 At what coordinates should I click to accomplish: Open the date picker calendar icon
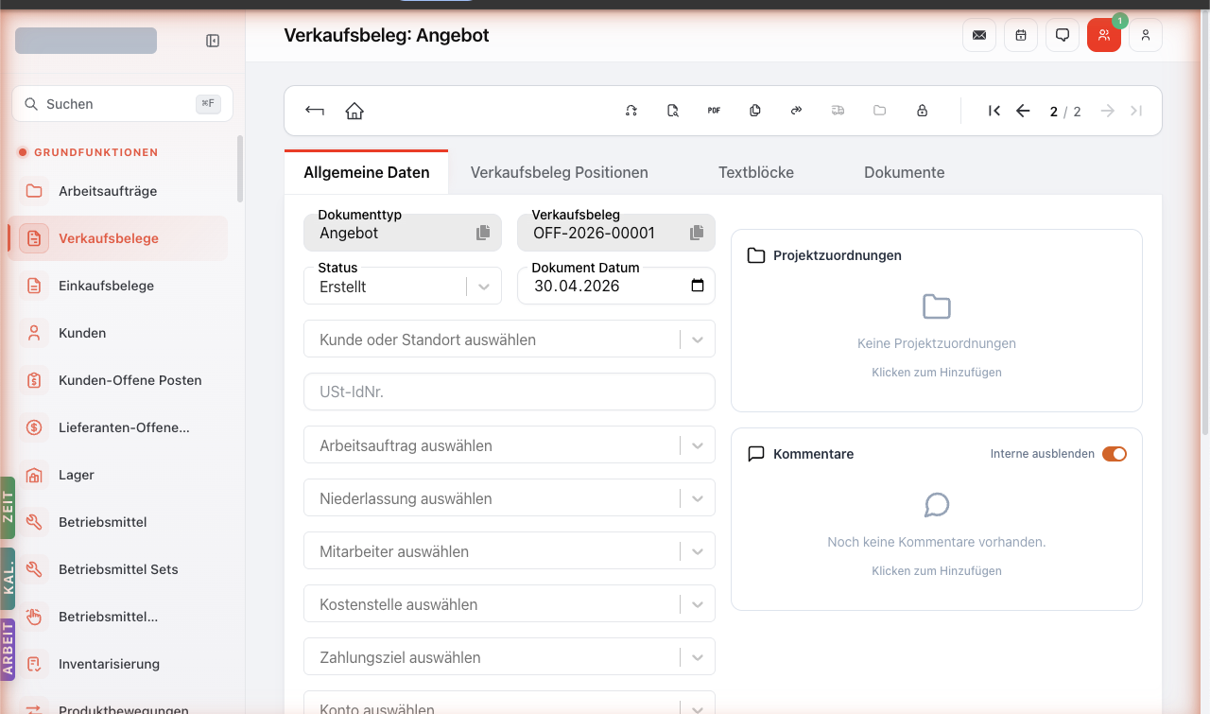(x=698, y=286)
